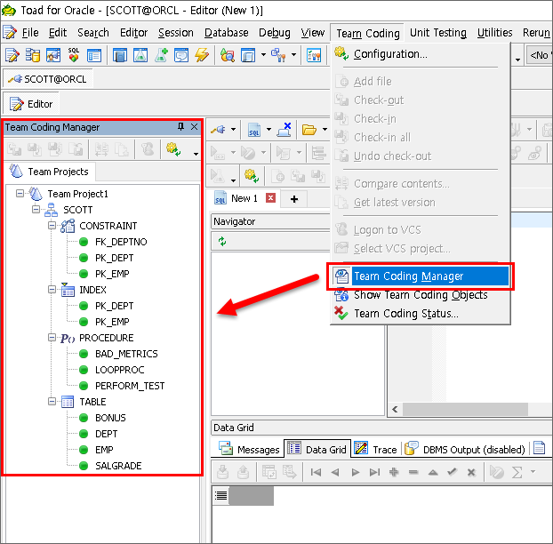Switch to the Messages tab
This screenshot has height=544, width=553.
[x=249, y=449]
